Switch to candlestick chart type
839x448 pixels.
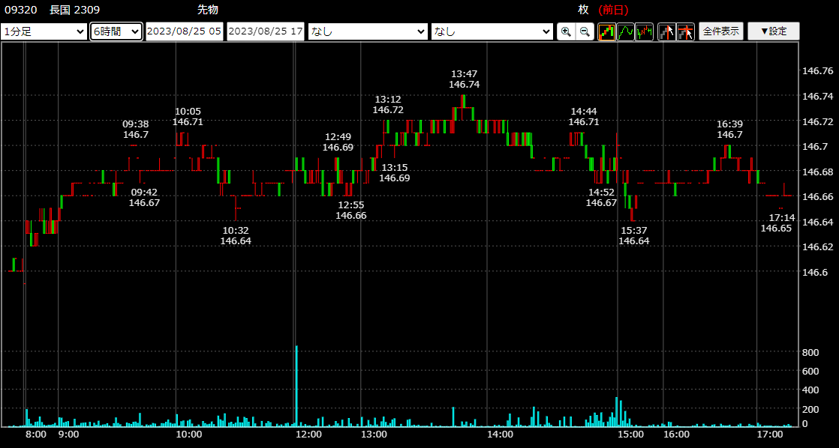tap(607, 31)
